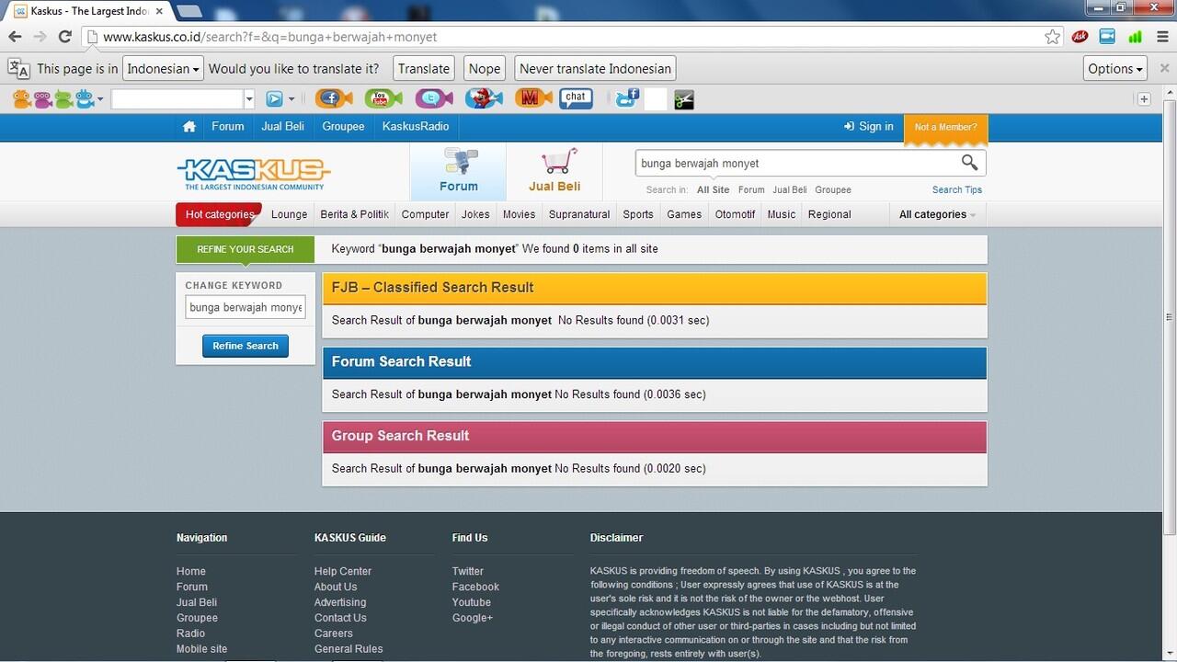This screenshot has width=1177, height=662.
Task: Click the Translate button
Action: tap(424, 68)
